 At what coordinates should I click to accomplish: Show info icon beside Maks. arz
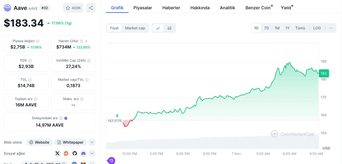tap(82, 99)
